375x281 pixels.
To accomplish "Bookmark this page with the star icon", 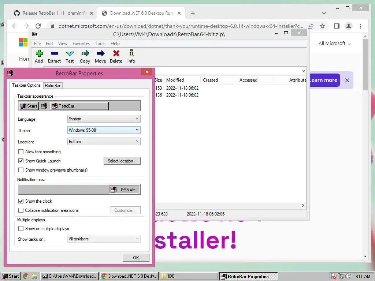I will (x=322, y=26).
